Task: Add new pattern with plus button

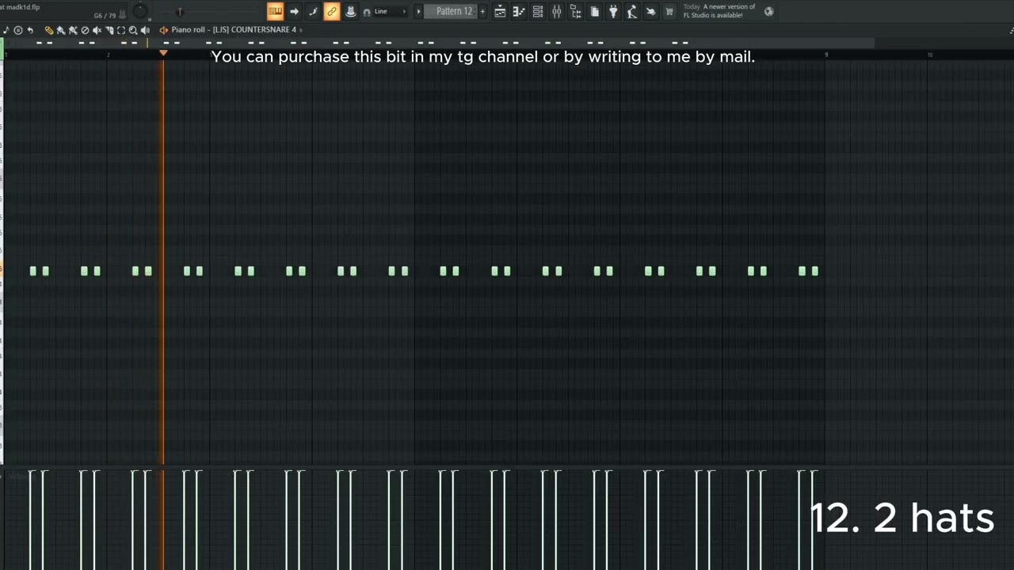Action: coord(482,11)
